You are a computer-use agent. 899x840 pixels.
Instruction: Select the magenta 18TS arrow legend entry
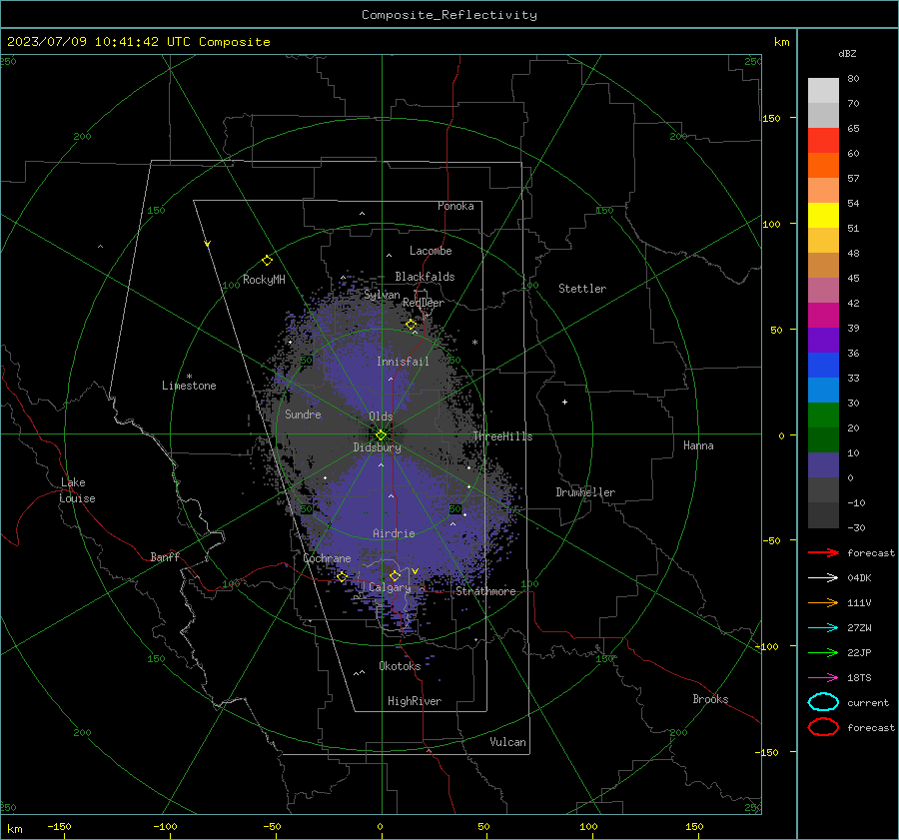click(x=823, y=678)
